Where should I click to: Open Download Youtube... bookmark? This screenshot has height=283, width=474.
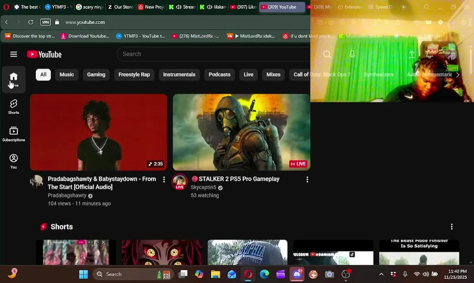click(85, 36)
